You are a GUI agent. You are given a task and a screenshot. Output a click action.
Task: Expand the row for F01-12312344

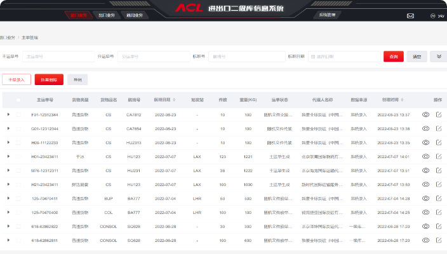pos(8,115)
